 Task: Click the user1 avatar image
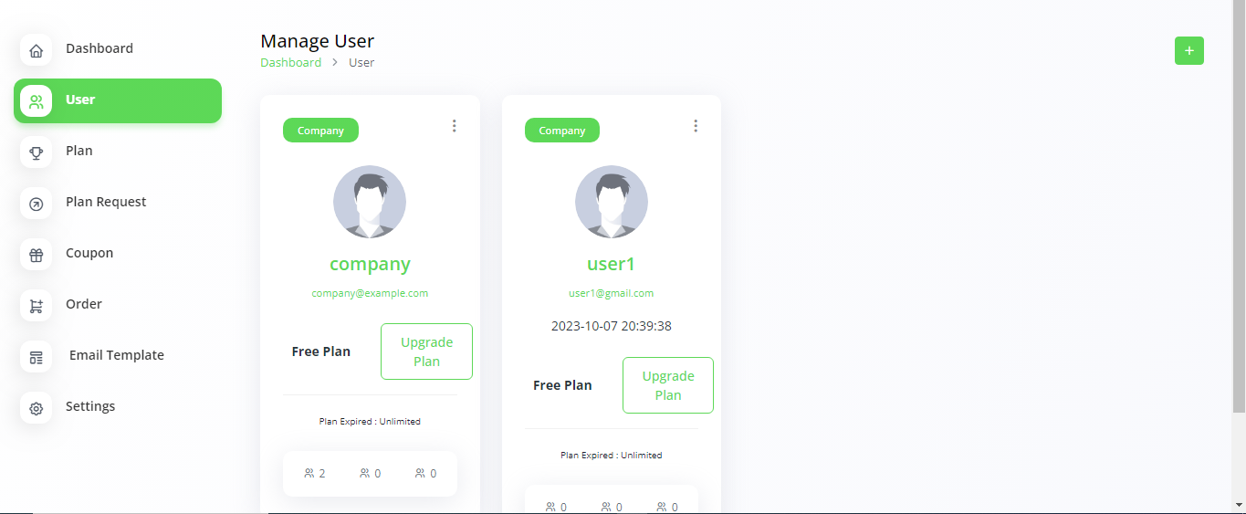click(612, 202)
